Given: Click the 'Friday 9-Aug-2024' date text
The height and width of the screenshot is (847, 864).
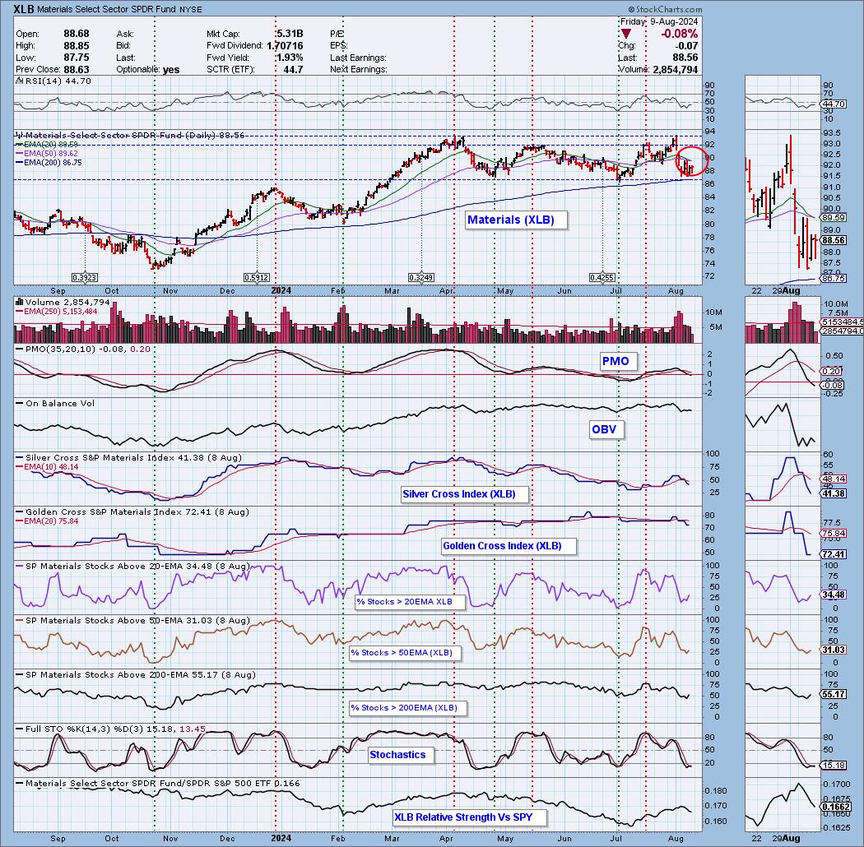Looking at the screenshot, I should pos(659,21).
